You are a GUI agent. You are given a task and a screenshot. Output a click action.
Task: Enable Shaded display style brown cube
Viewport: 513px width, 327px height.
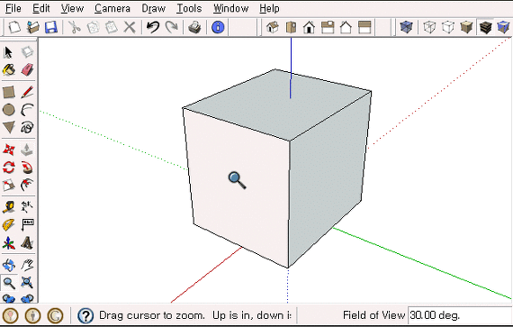point(466,27)
